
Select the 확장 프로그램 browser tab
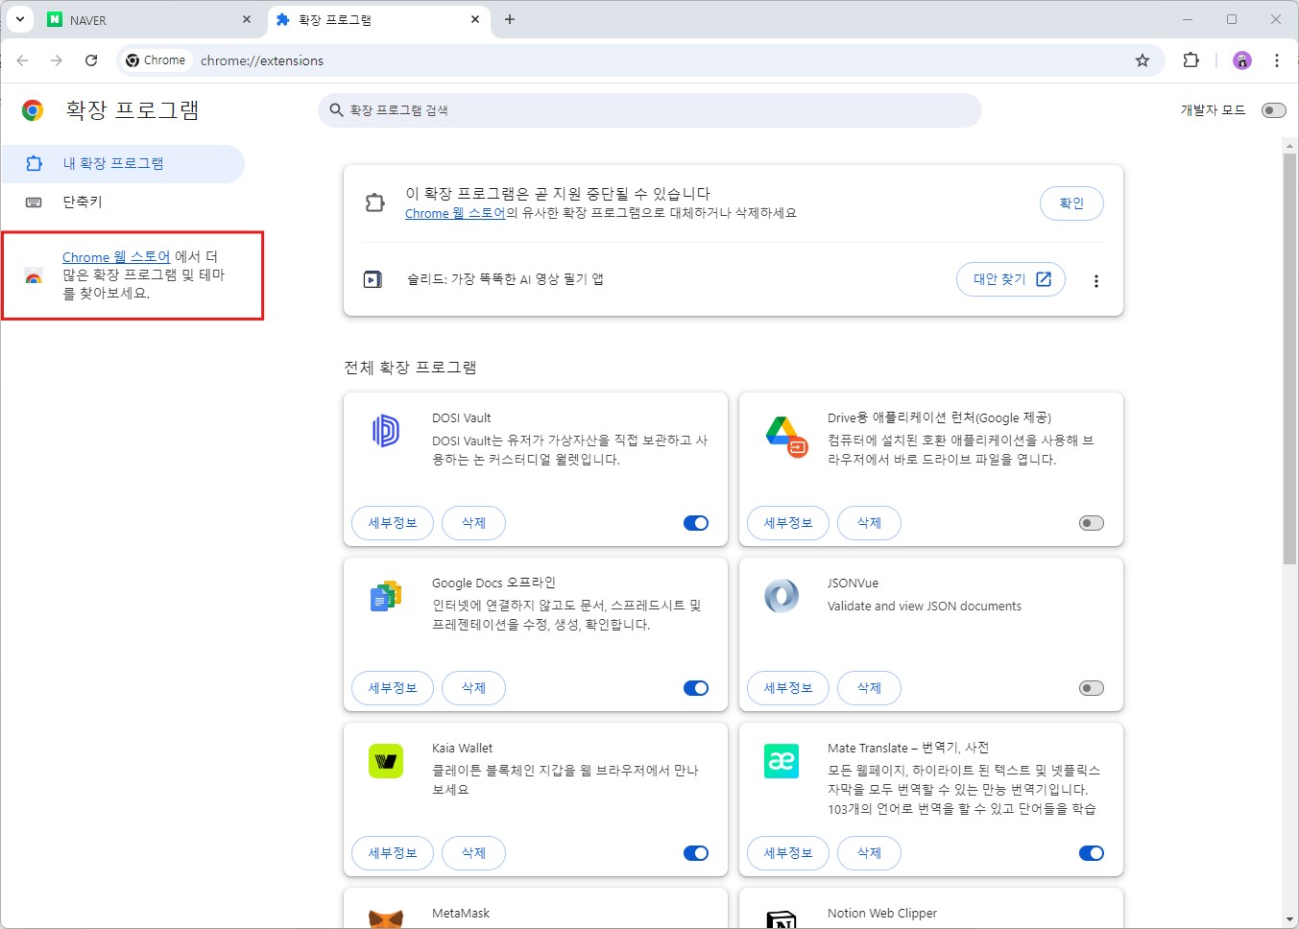point(378,19)
